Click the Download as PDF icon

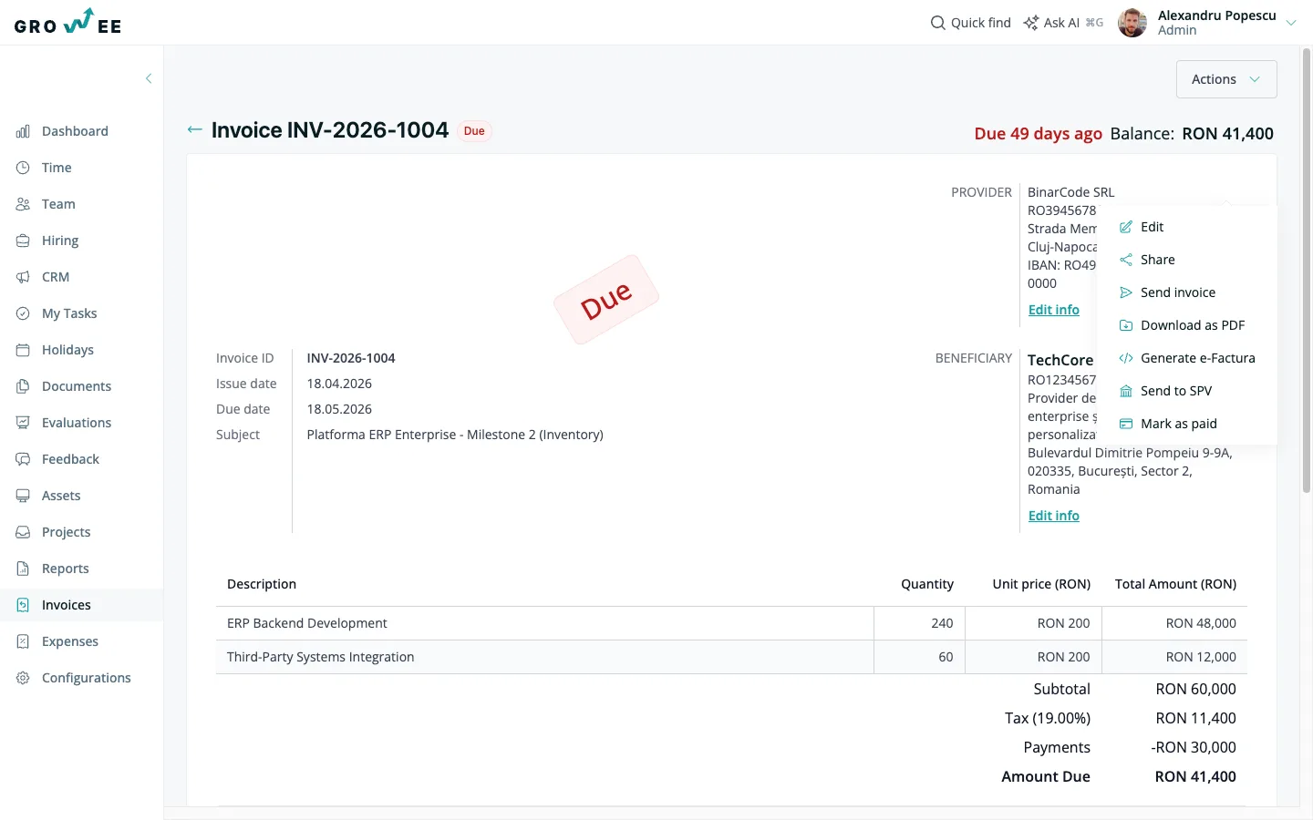1126,325
